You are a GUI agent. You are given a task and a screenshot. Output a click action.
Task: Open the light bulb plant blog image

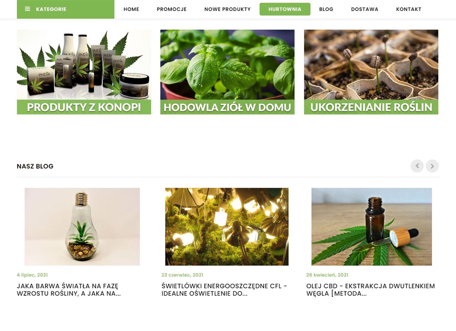click(82, 227)
